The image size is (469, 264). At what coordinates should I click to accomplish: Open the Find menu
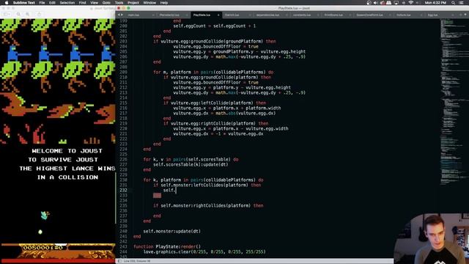click(x=82, y=3)
